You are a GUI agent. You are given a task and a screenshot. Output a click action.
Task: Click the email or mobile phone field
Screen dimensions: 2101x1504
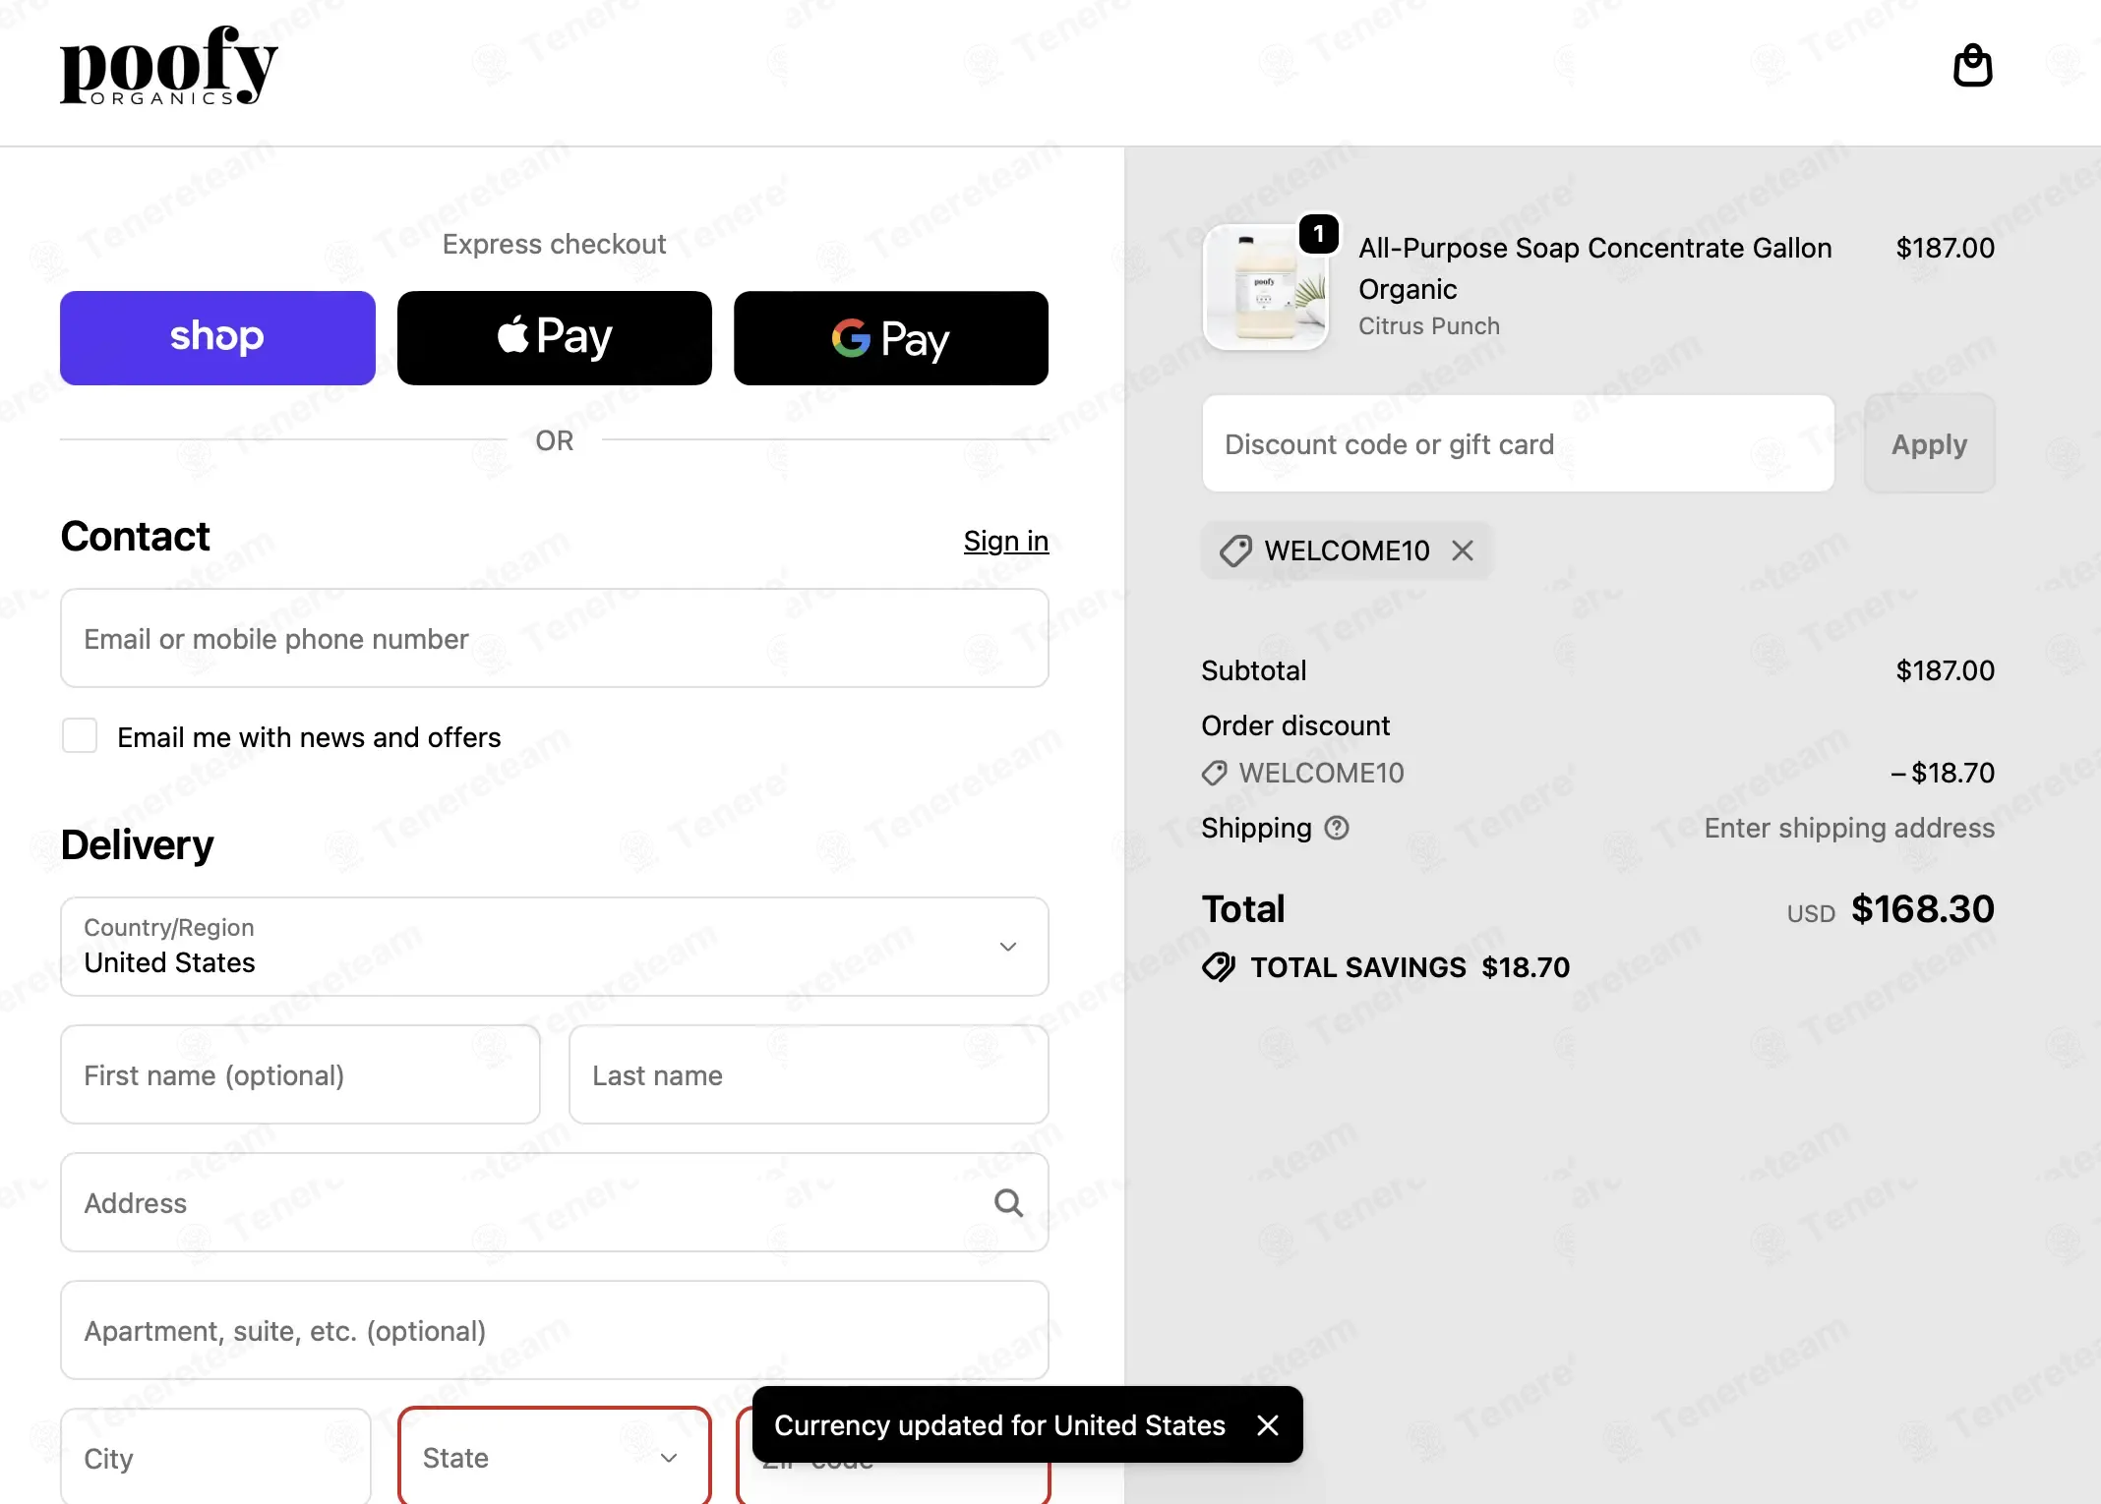pyautogui.click(x=555, y=638)
